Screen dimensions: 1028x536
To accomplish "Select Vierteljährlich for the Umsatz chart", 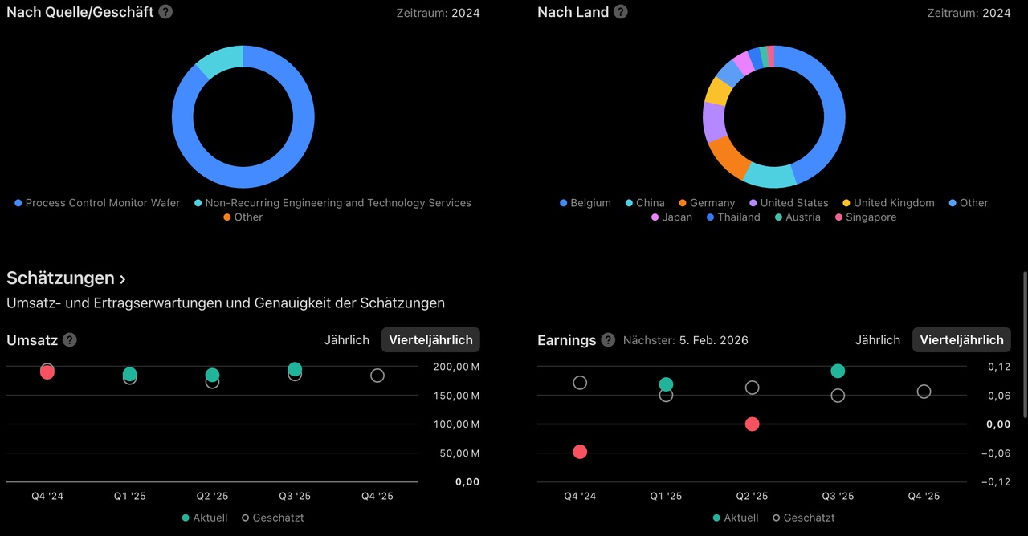I will click(x=430, y=340).
